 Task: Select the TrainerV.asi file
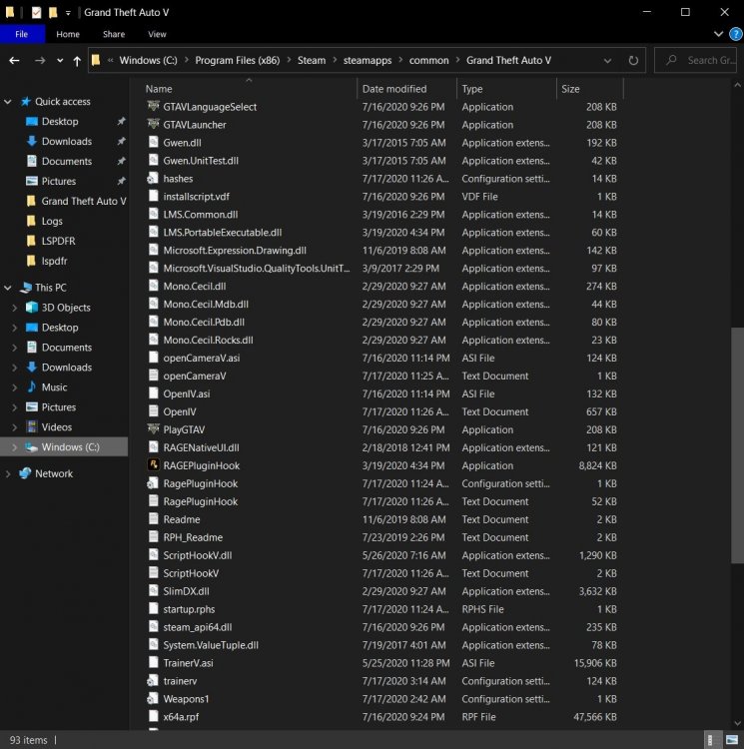coord(188,663)
